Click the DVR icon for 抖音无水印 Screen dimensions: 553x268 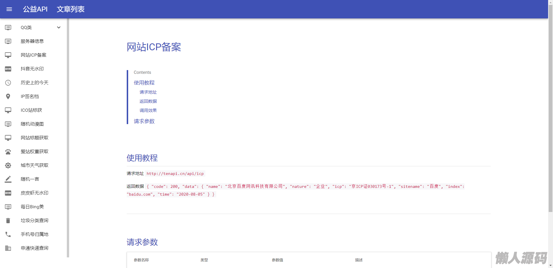click(8, 69)
